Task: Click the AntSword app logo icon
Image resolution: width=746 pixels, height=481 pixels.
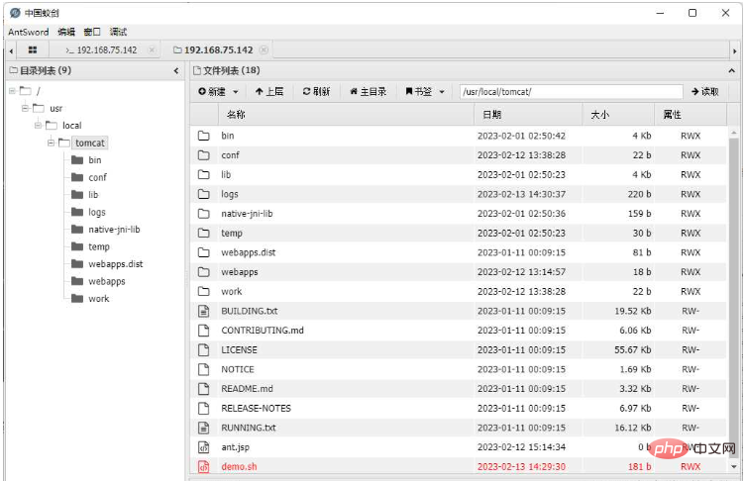Action: (x=15, y=12)
